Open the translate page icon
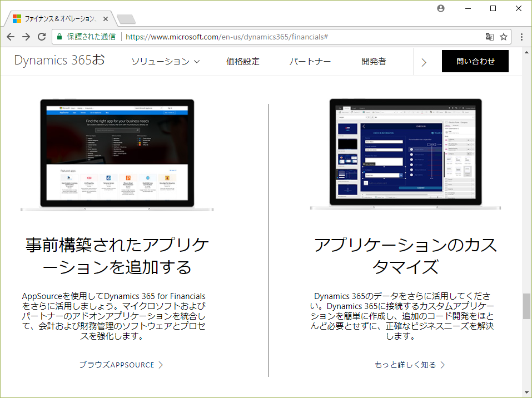This screenshot has height=398, width=532. point(489,37)
